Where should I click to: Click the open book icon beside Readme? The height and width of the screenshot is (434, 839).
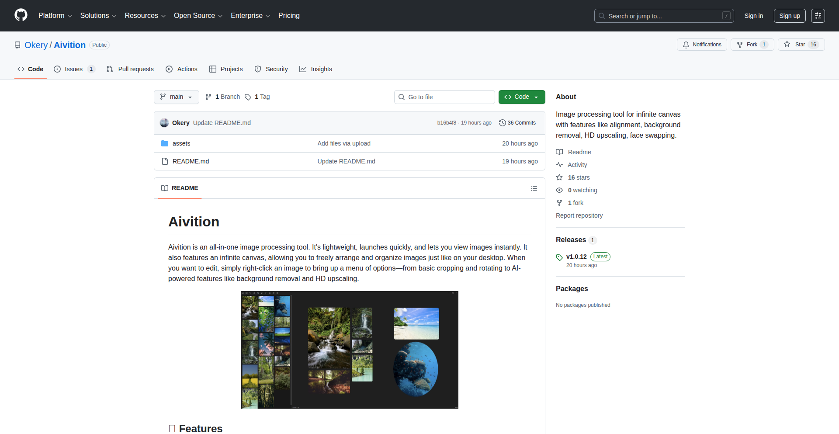(x=559, y=152)
